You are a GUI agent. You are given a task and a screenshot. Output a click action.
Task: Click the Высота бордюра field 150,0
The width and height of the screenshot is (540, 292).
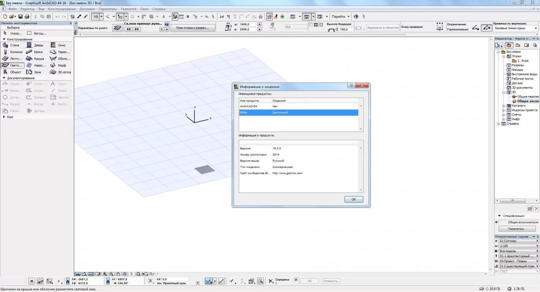(x=346, y=29)
